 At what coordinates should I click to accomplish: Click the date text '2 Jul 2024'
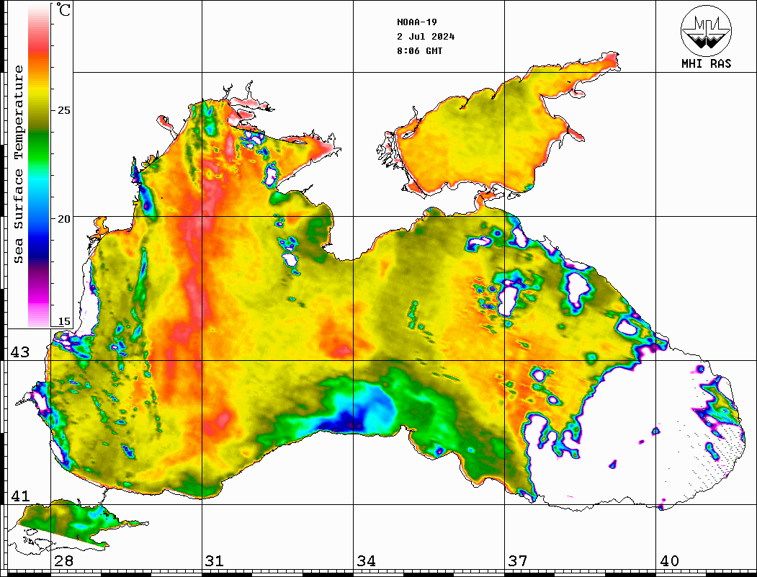point(426,37)
